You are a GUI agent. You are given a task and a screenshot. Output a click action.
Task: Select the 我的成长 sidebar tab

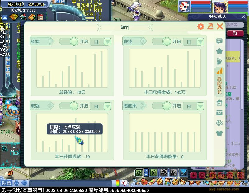tap(219, 82)
